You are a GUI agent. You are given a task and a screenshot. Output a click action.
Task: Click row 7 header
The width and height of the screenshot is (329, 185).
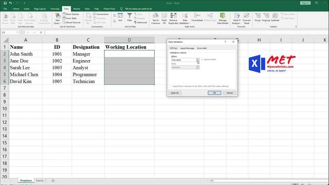[x=5, y=88]
